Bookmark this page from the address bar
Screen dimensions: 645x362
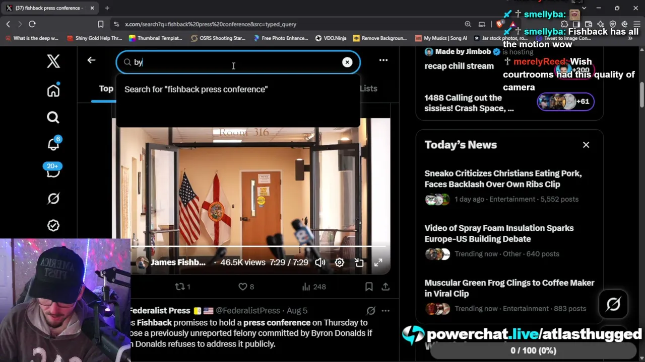tap(101, 24)
